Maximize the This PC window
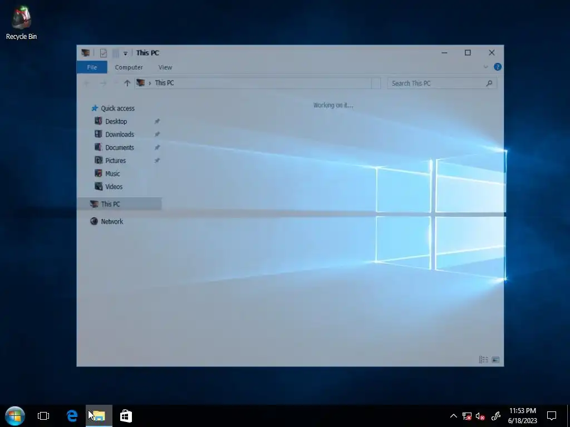Image resolution: width=570 pixels, height=427 pixels. (x=468, y=53)
